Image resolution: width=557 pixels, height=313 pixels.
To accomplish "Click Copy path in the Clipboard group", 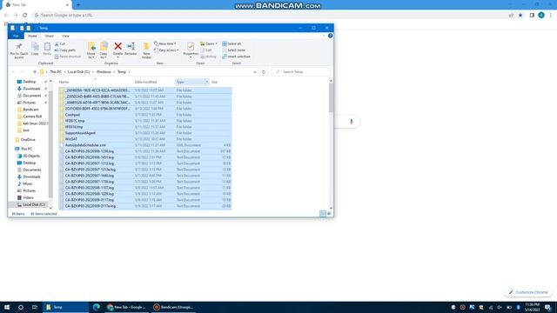I will pyautogui.click(x=65, y=50).
